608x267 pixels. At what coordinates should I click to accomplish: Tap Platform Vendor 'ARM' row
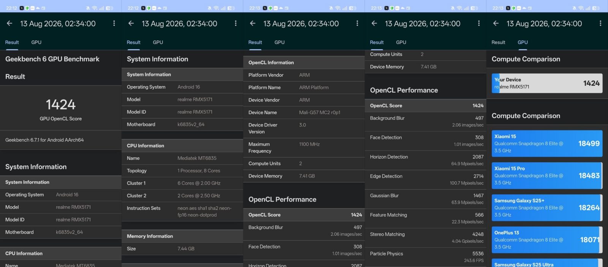point(304,75)
